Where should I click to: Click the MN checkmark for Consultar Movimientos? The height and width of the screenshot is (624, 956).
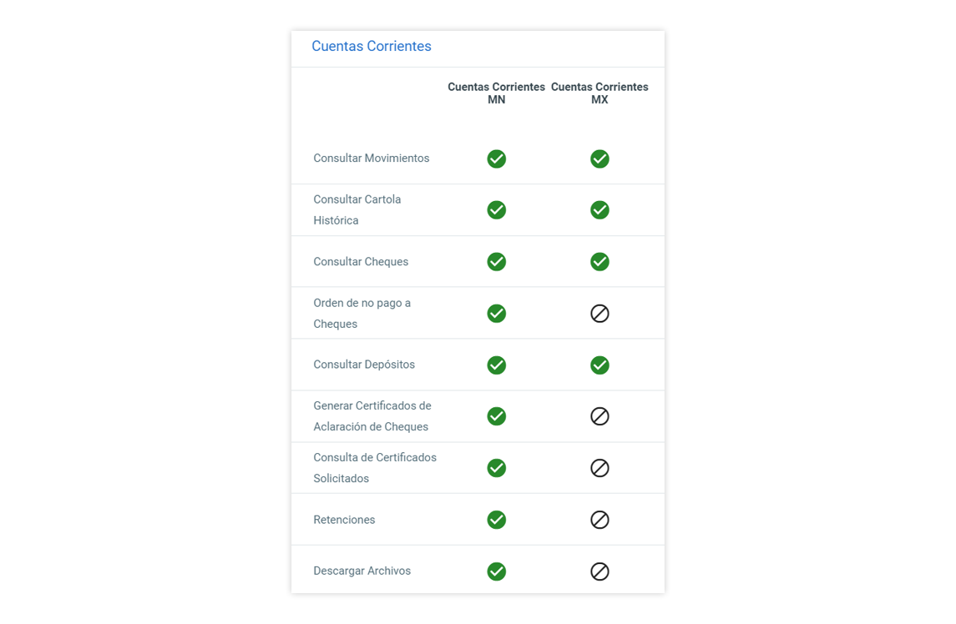pyautogui.click(x=497, y=159)
